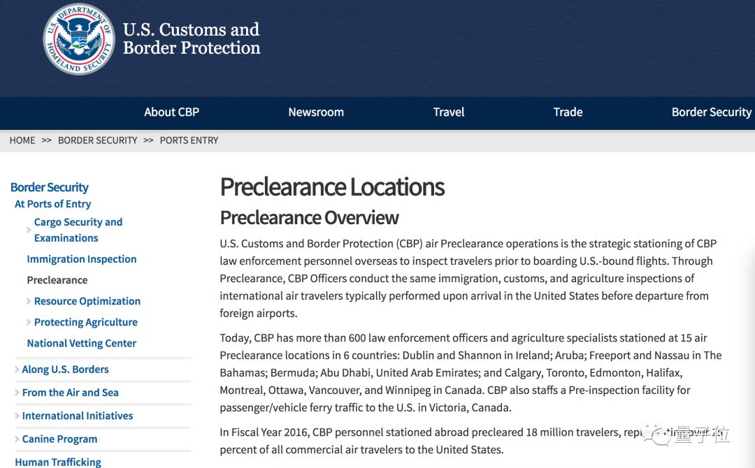The height and width of the screenshot is (468, 755).
Task: Open the About CBP menu
Action: point(171,112)
